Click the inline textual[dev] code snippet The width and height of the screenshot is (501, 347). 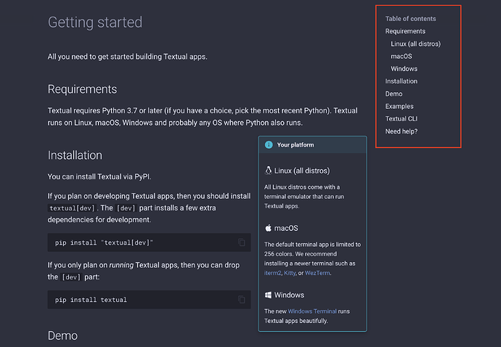pyautogui.click(x=72, y=208)
